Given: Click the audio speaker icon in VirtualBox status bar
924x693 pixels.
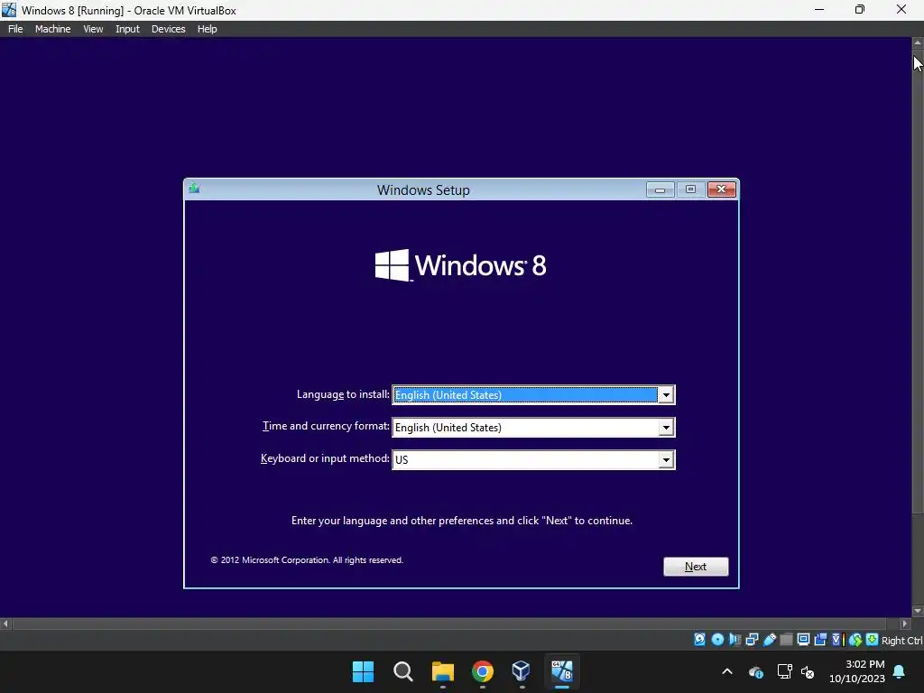Looking at the screenshot, I should pos(735,640).
